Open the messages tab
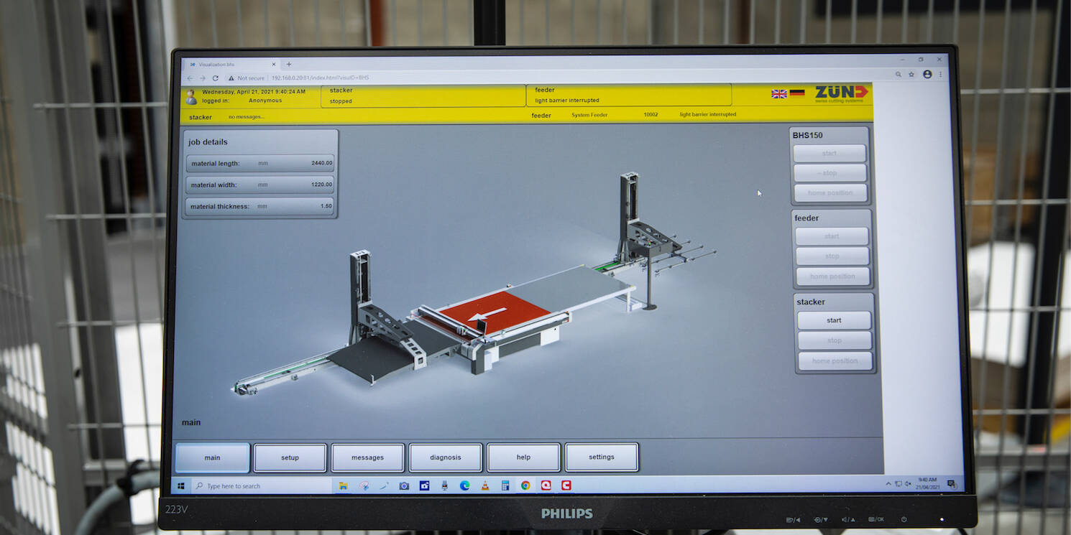Image resolution: width=1071 pixels, height=535 pixels. [x=367, y=457]
